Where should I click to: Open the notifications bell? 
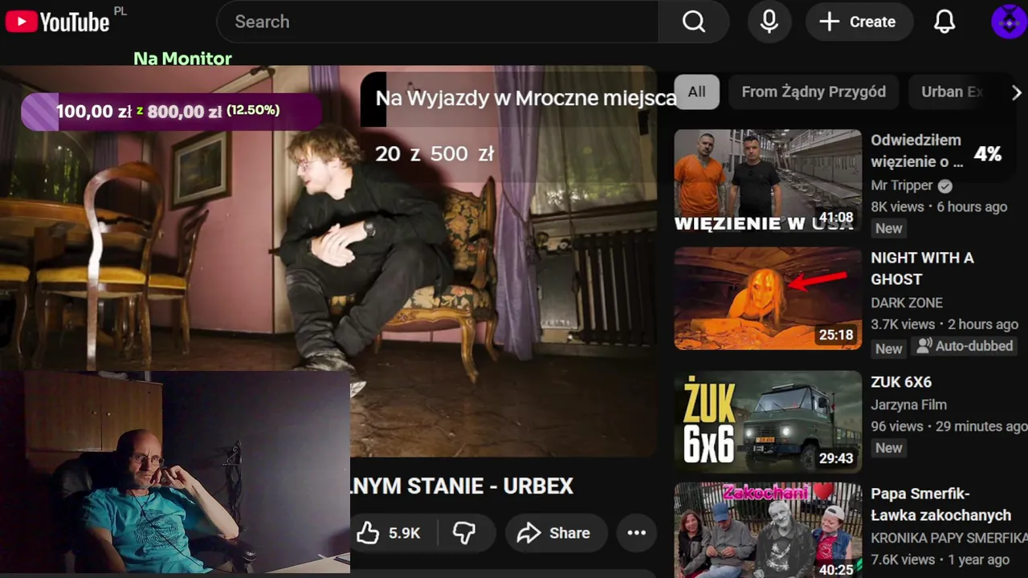coord(944,22)
